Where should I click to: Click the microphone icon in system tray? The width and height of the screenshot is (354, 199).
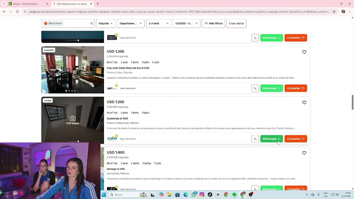319,195
